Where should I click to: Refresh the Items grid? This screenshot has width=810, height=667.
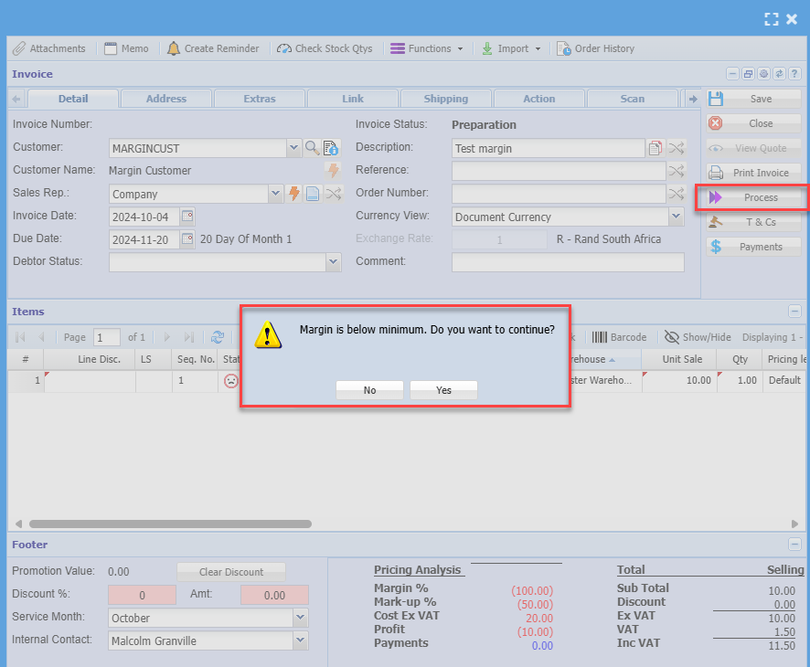click(218, 337)
